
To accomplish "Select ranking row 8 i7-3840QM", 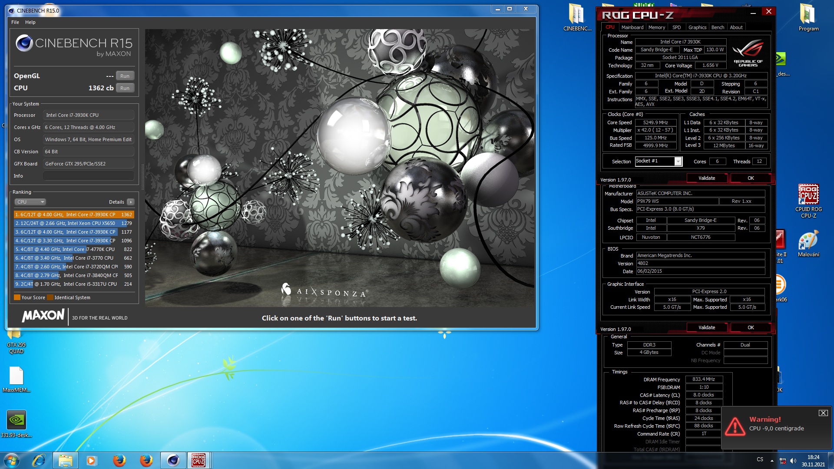I will [x=74, y=275].
